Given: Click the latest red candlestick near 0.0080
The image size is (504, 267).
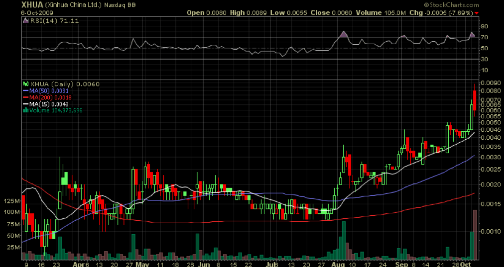Looking at the screenshot, I should (475, 101).
